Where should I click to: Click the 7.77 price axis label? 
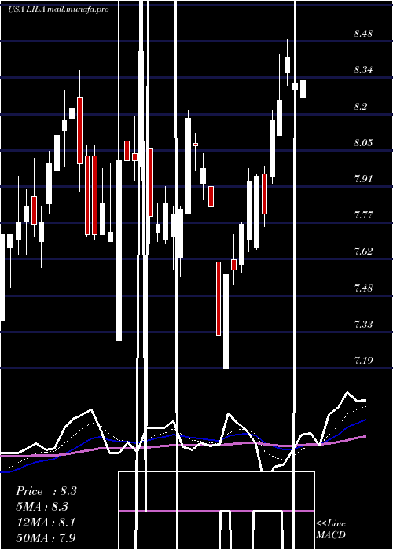click(x=363, y=214)
